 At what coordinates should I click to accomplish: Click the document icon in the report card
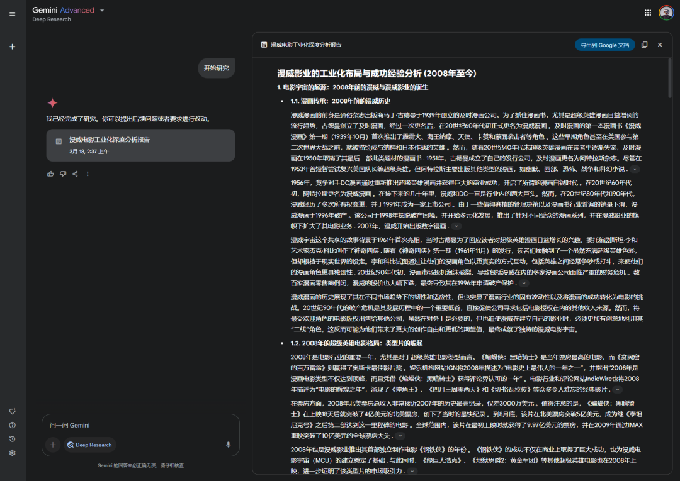[59, 141]
